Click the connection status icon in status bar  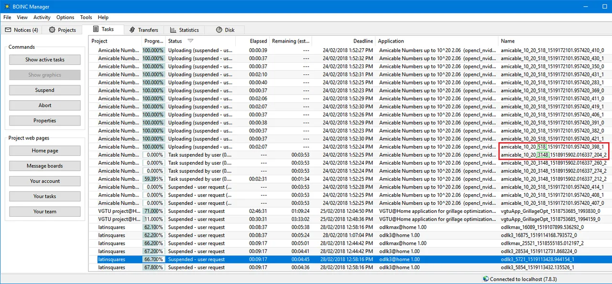pyautogui.click(x=486, y=279)
